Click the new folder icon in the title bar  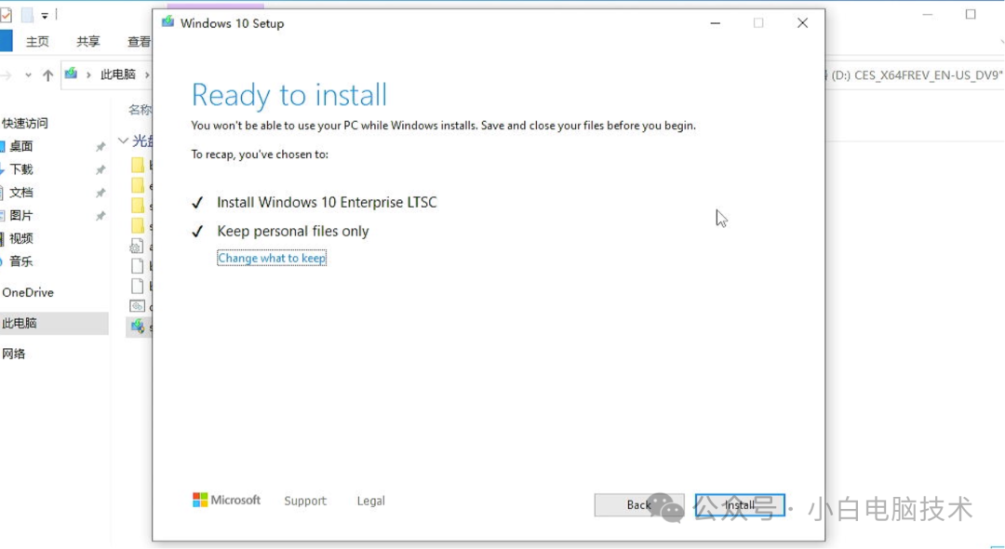click(x=27, y=15)
